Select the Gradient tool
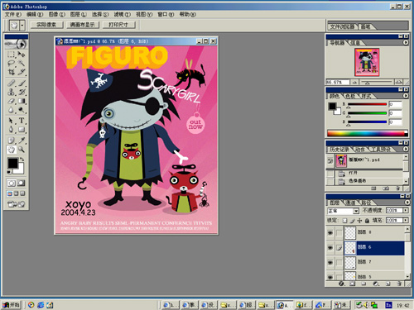This screenshot has width=414, height=310. pyautogui.click(x=22, y=101)
